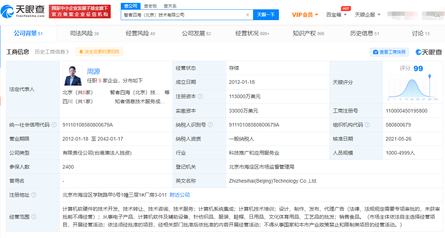
Task: Click help icon next to 纳税人识别号
Action: tap(210, 125)
